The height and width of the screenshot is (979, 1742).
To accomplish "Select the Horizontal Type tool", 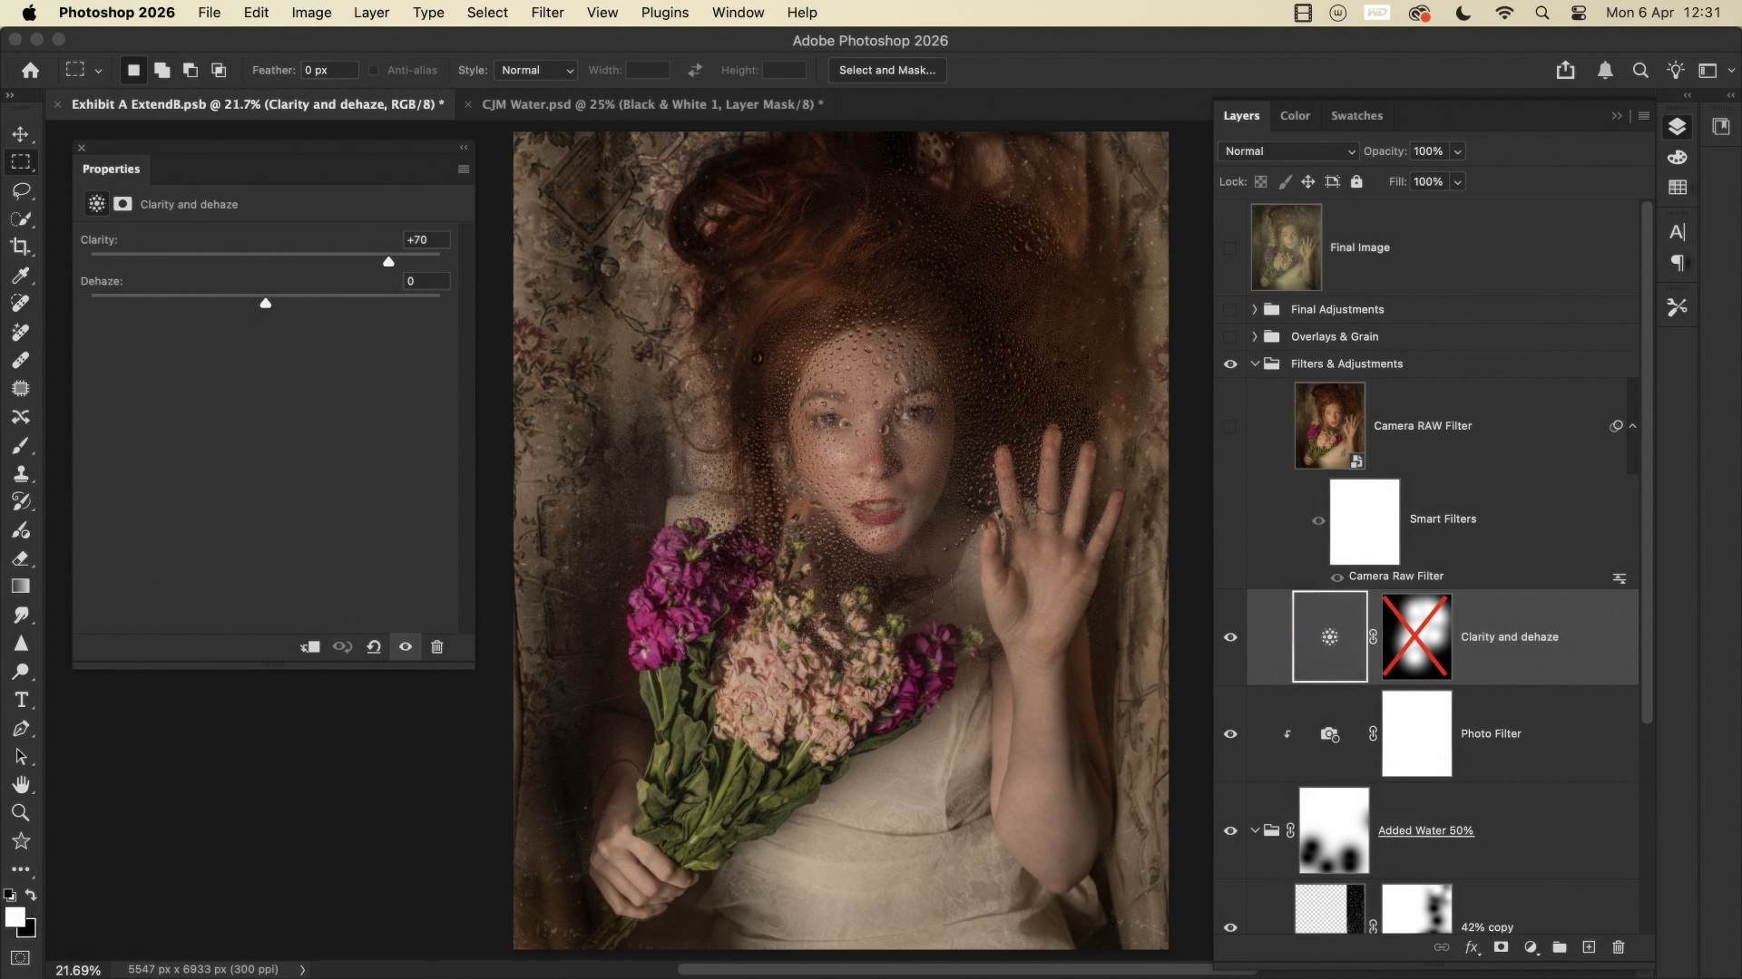I will (21, 700).
